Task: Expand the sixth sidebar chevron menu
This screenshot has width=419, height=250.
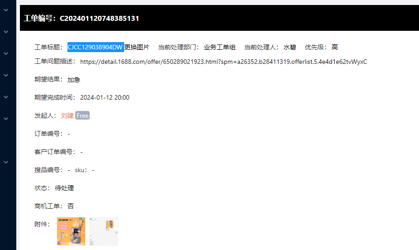Action: [x=6, y=119]
